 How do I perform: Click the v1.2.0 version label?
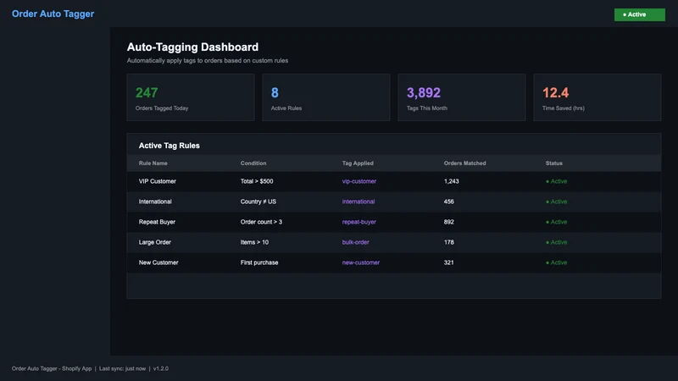(161, 368)
